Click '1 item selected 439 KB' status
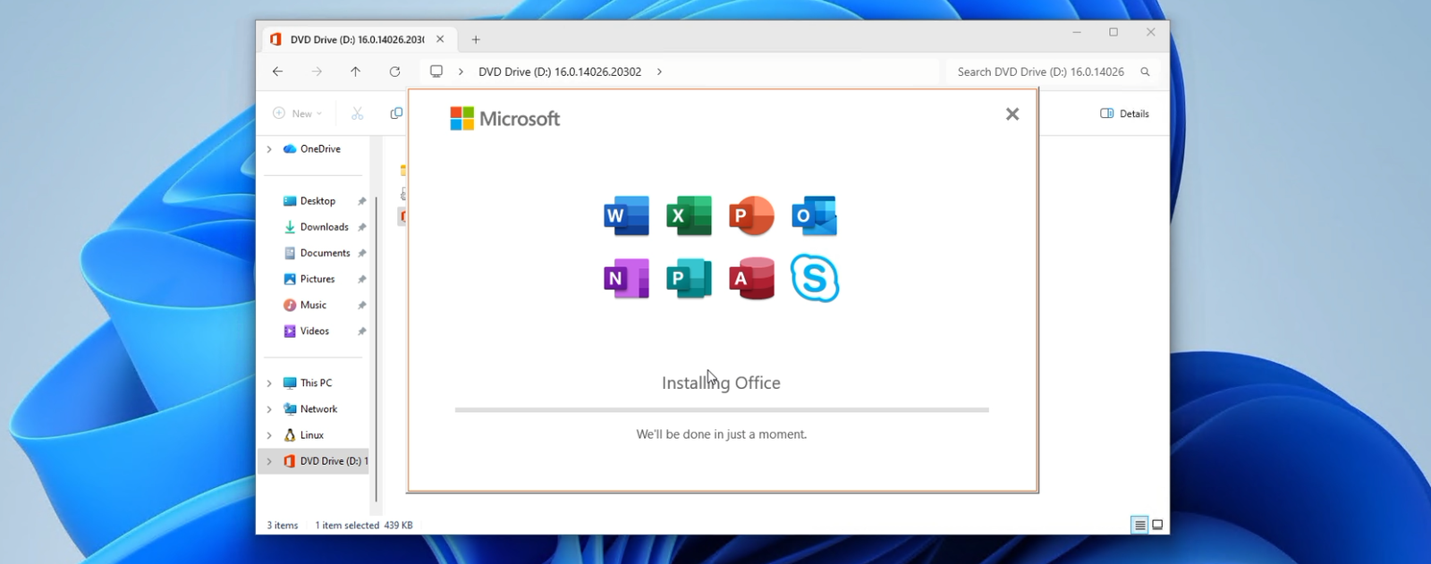 [364, 526]
